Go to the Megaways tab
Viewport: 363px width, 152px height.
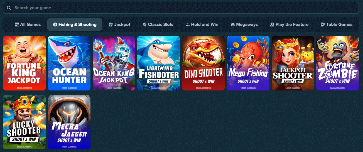click(x=244, y=24)
